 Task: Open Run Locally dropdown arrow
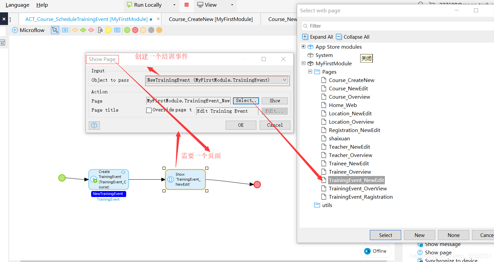pyautogui.click(x=174, y=5)
